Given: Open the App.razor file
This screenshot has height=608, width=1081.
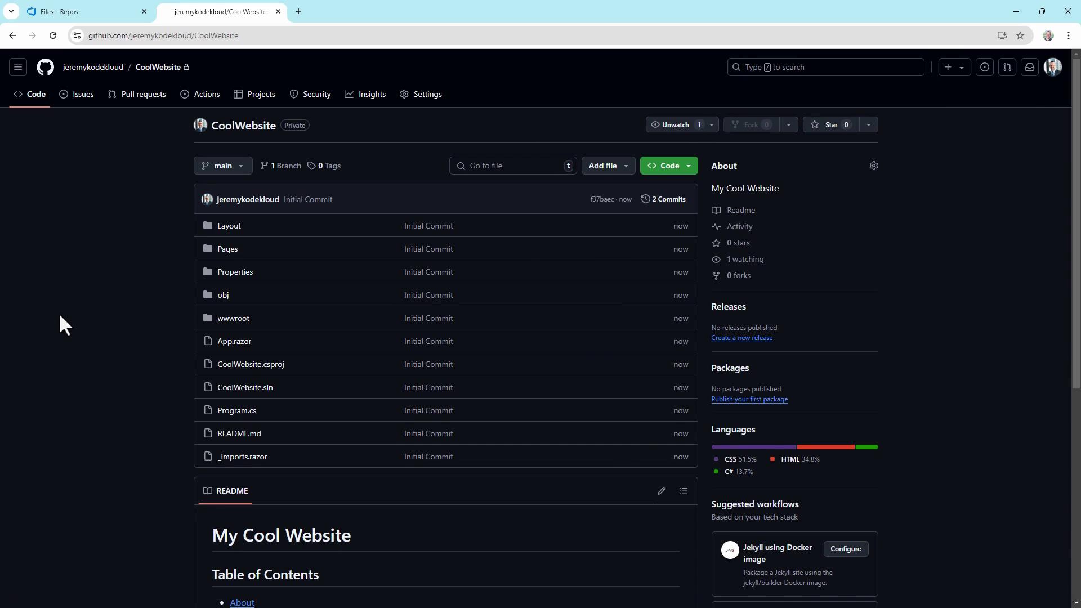Looking at the screenshot, I should 234,341.
